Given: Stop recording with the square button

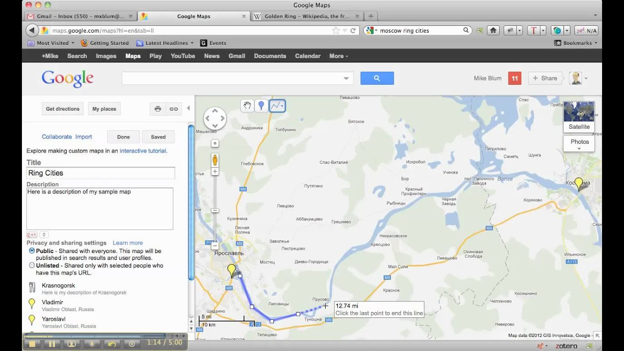Looking at the screenshot, I should [x=32, y=344].
